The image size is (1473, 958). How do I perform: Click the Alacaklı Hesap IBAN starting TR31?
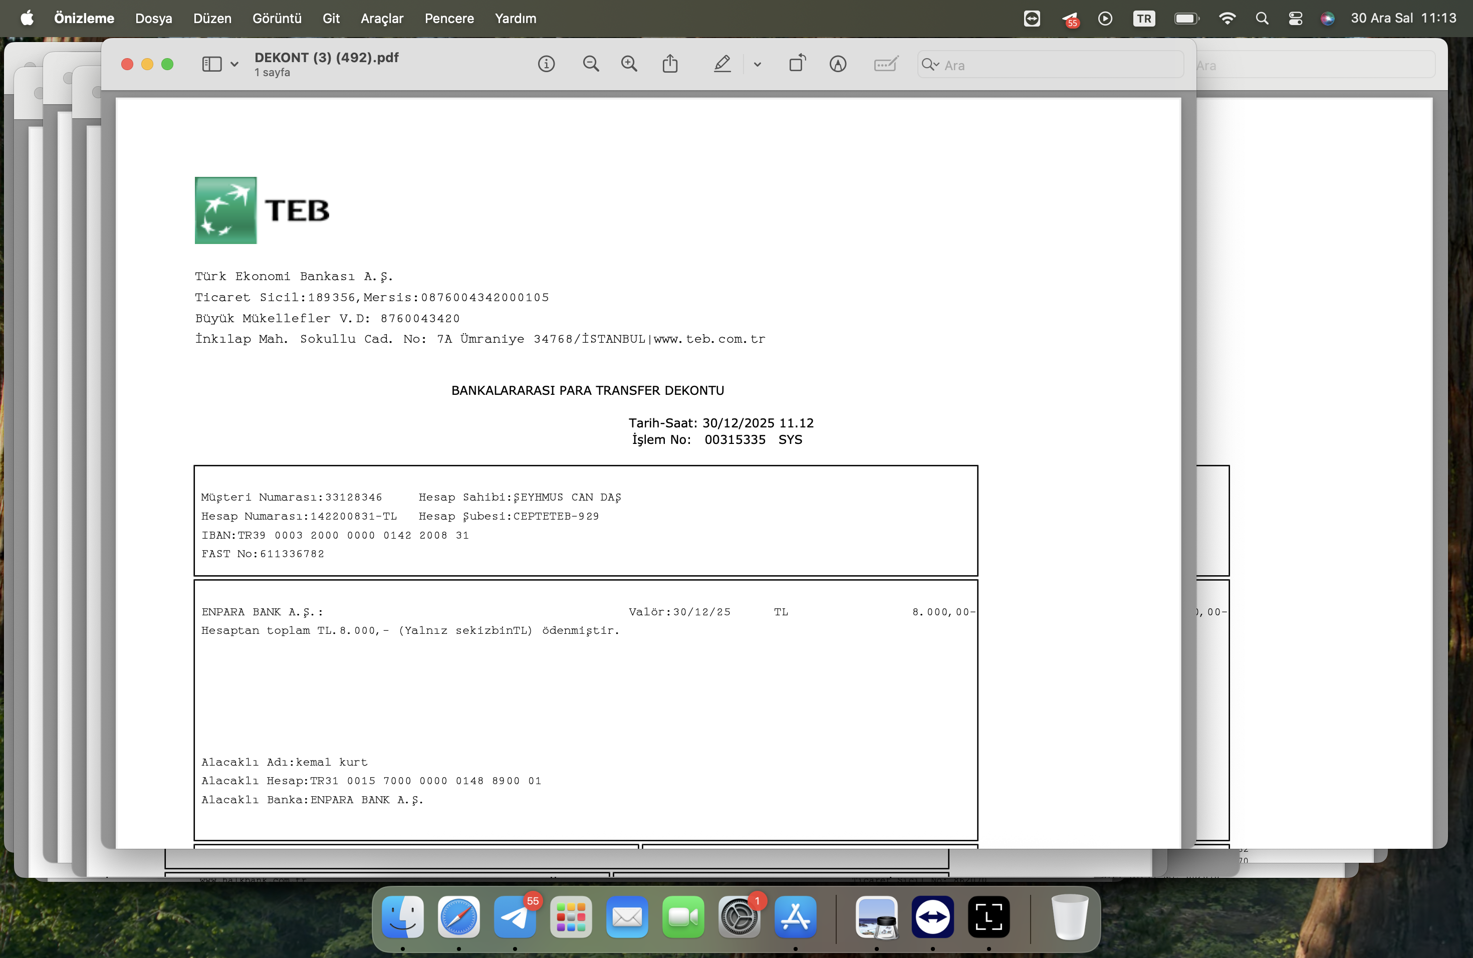click(x=371, y=781)
